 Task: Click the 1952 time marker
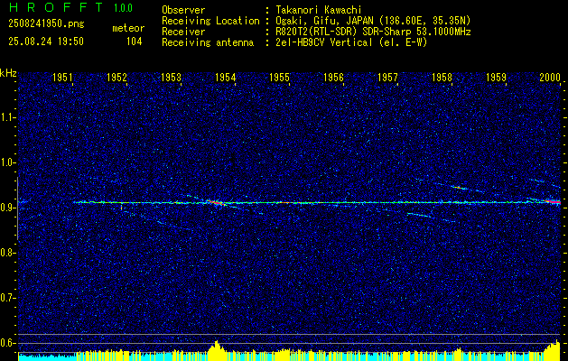point(117,77)
